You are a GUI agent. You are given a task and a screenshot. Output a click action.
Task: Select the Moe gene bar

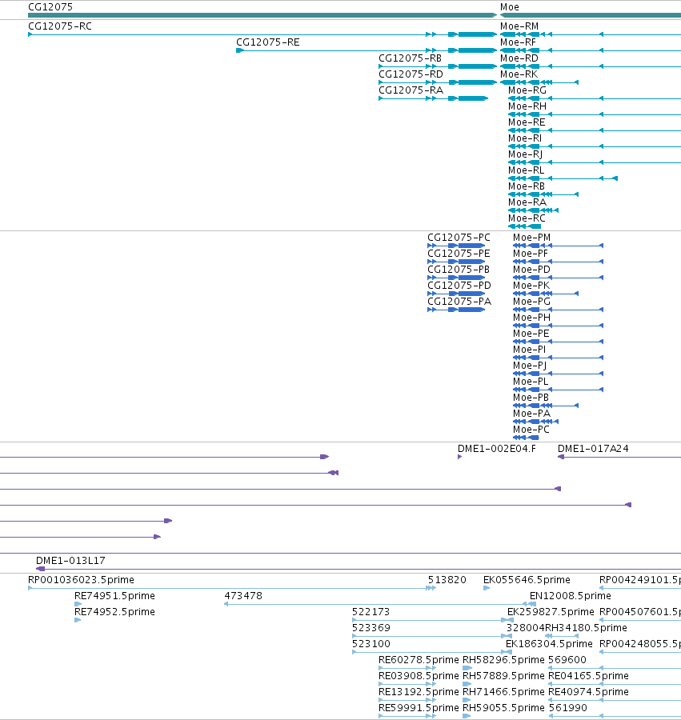click(x=591, y=15)
